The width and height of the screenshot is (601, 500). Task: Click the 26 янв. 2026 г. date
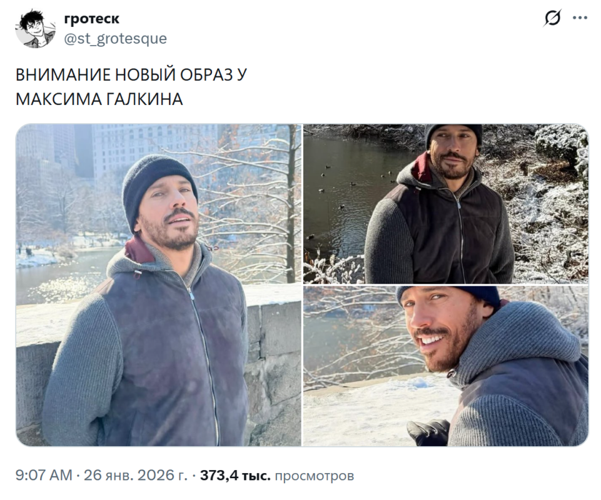(x=136, y=475)
